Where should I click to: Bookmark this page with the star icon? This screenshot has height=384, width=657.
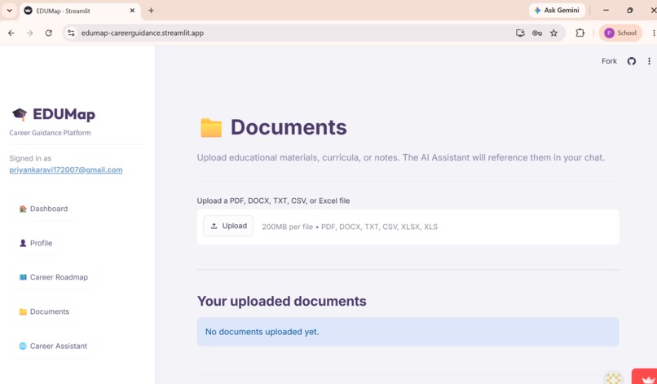tap(554, 33)
